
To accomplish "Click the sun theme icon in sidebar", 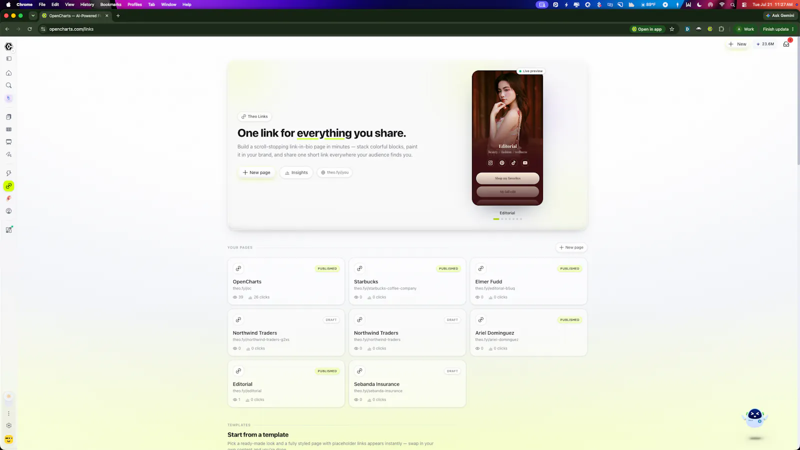I will pos(8,396).
